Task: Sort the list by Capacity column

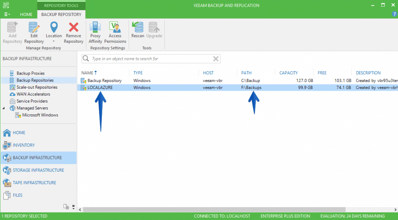Action: 288,73
